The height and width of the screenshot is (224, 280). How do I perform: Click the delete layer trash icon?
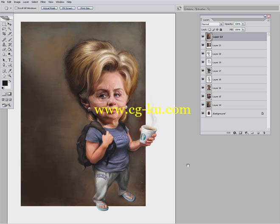(x=264, y=133)
